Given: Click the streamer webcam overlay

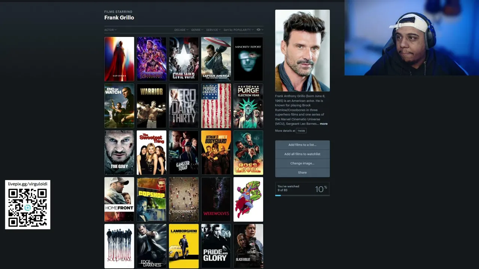Looking at the screenshot, I should [x=412, y=38].
